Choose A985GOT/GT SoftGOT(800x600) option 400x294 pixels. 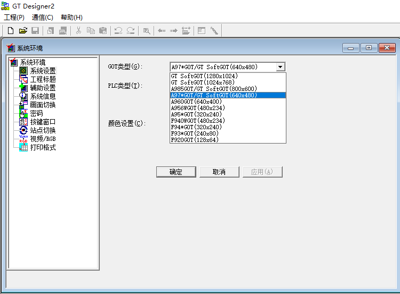coord(228,89)
